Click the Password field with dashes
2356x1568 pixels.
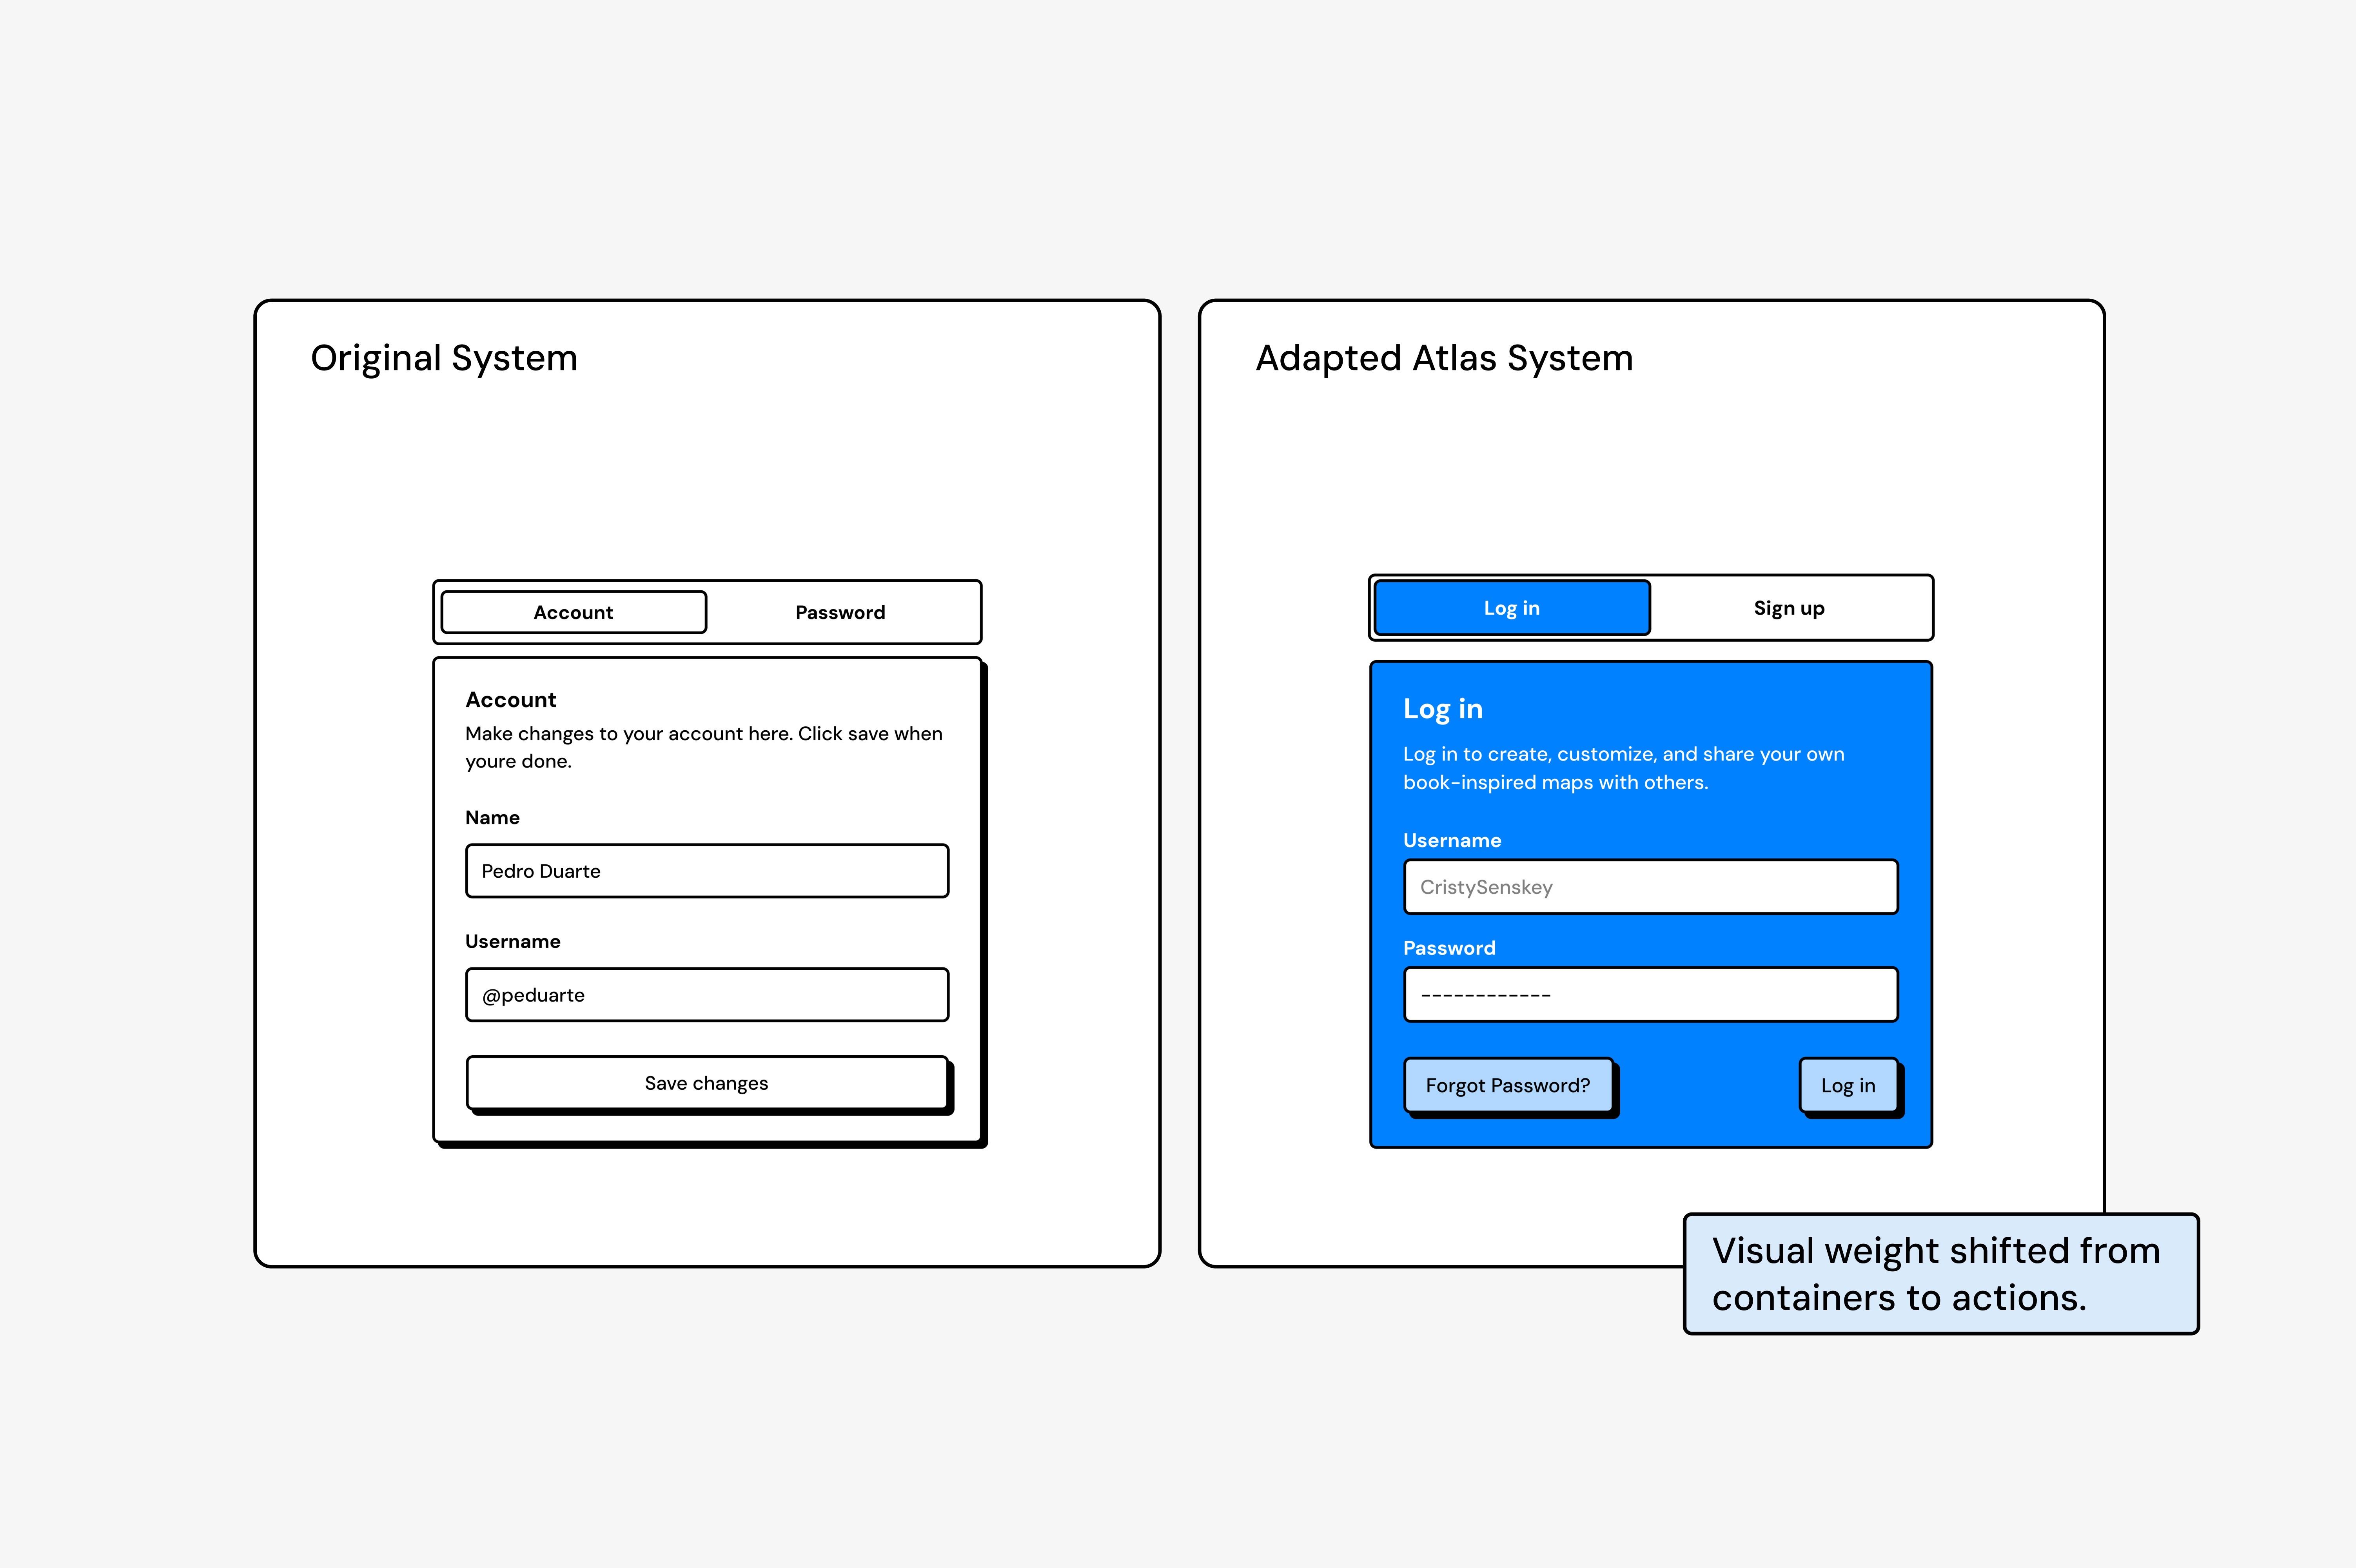click(x=1650, y=995)
